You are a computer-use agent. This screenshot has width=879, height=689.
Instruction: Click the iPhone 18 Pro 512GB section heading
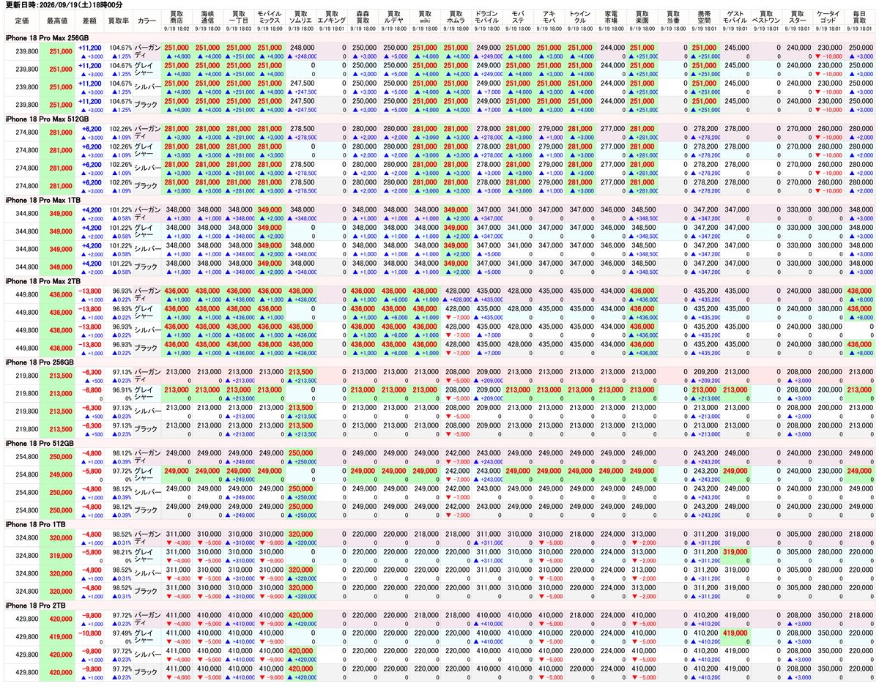(x=40, y=444)
